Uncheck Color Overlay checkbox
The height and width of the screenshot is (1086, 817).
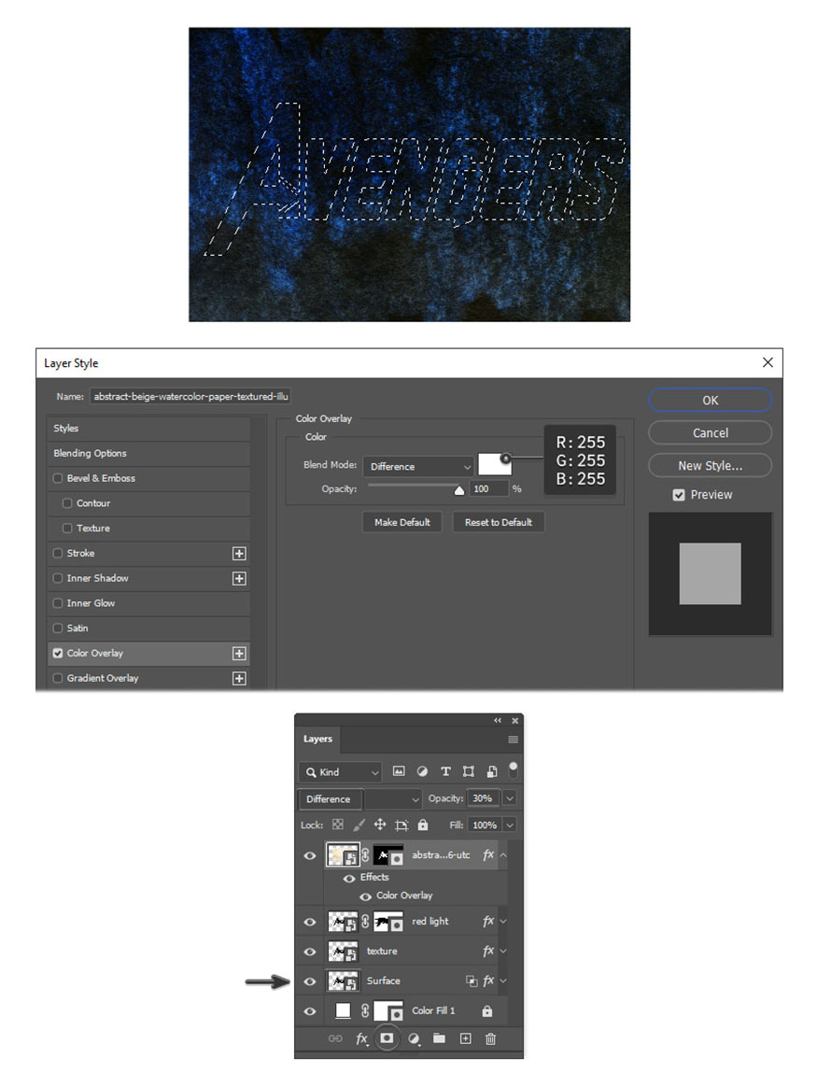click(58, 653)
